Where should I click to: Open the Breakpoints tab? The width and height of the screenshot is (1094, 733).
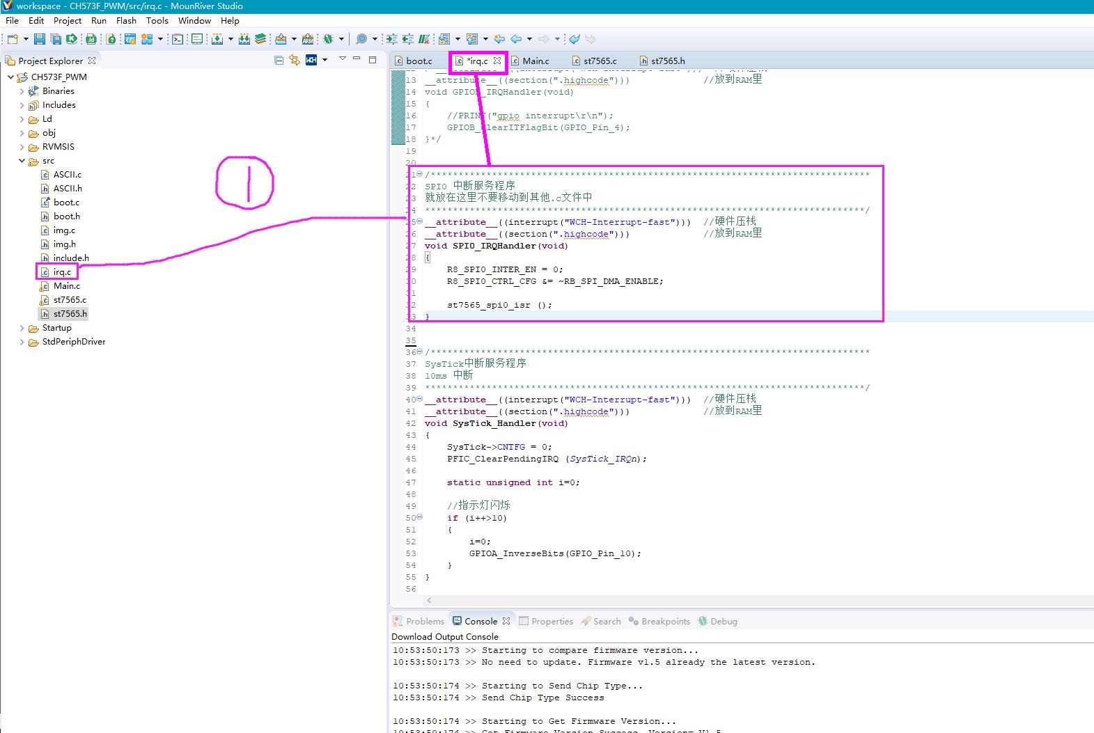click(x=659, y=621)
